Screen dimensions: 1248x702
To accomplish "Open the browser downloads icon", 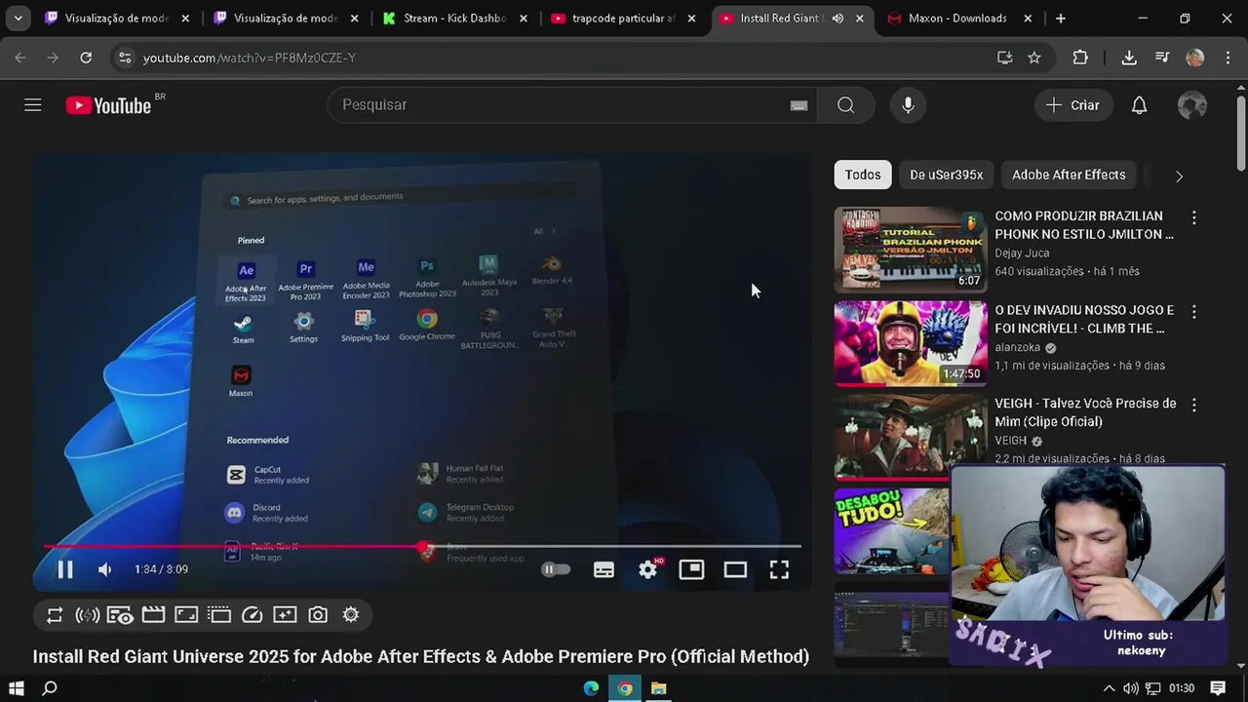I will [1129, 58].
